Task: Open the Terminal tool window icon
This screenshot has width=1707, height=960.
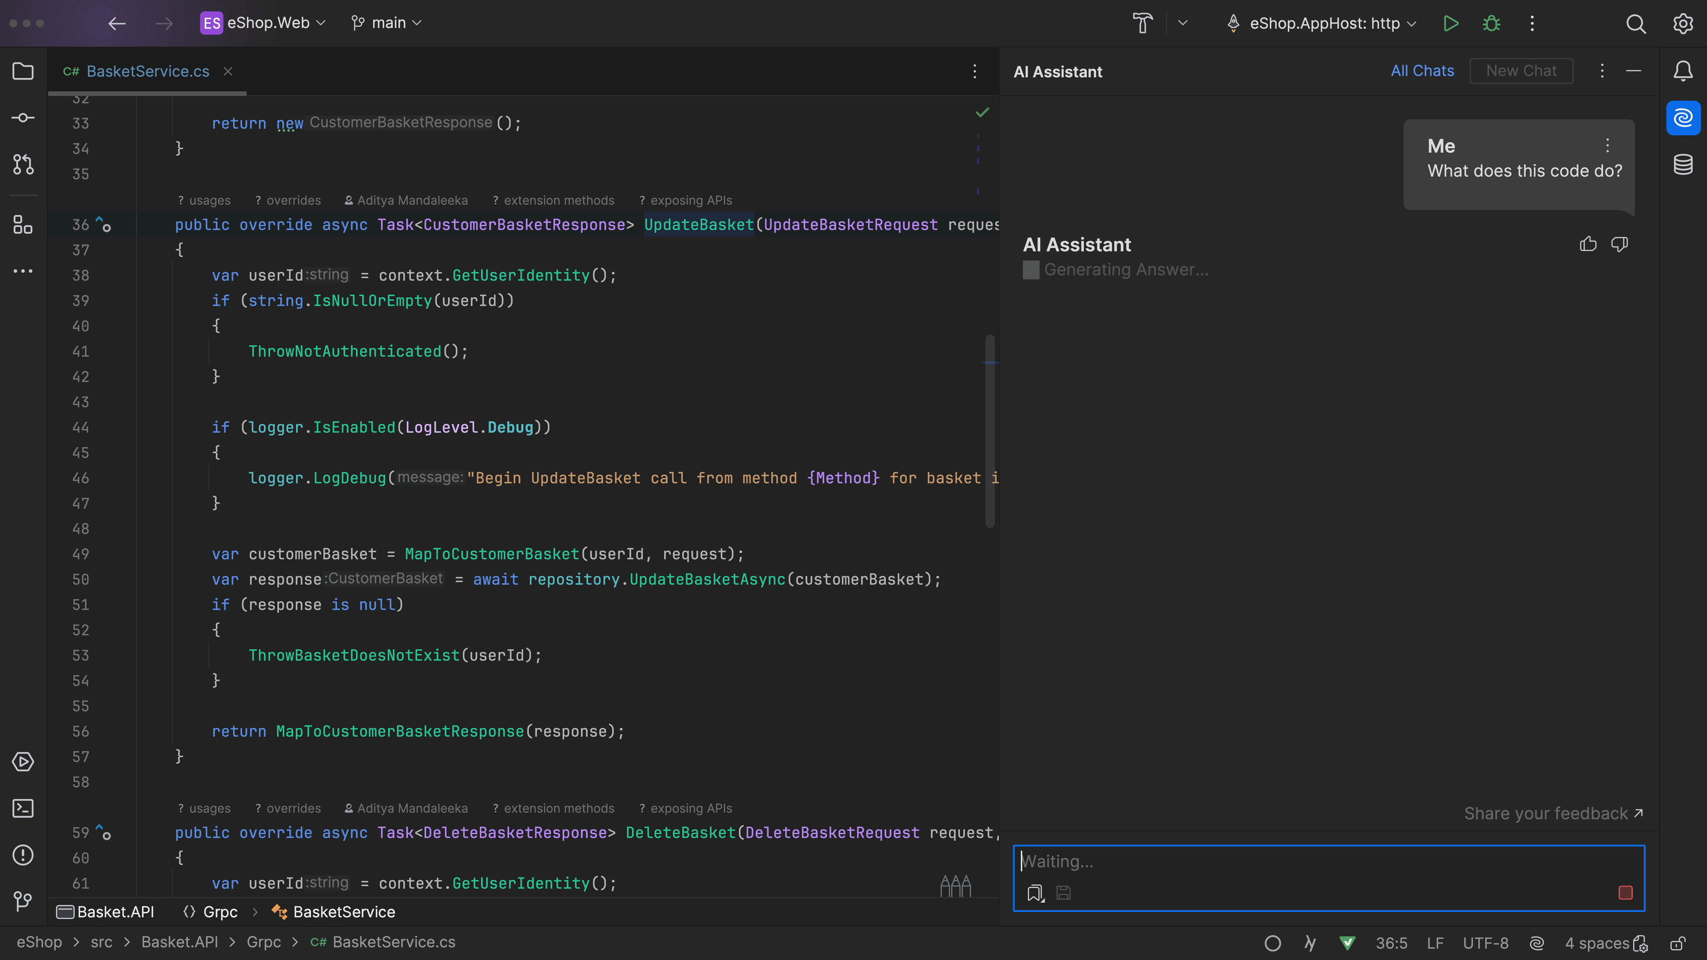Action: 23,808
